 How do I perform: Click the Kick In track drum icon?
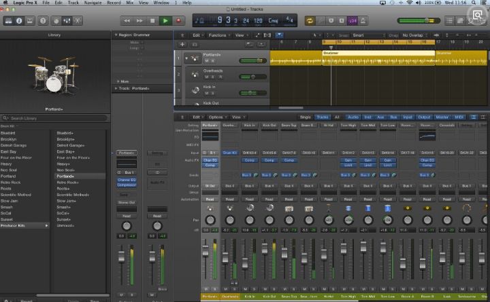click(x=194, y=90)
